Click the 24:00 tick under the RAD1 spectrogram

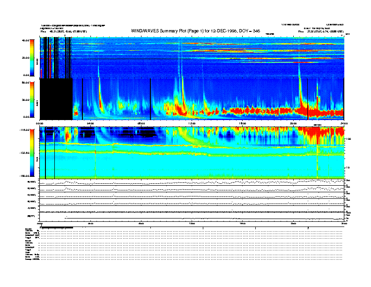(344, 123)
